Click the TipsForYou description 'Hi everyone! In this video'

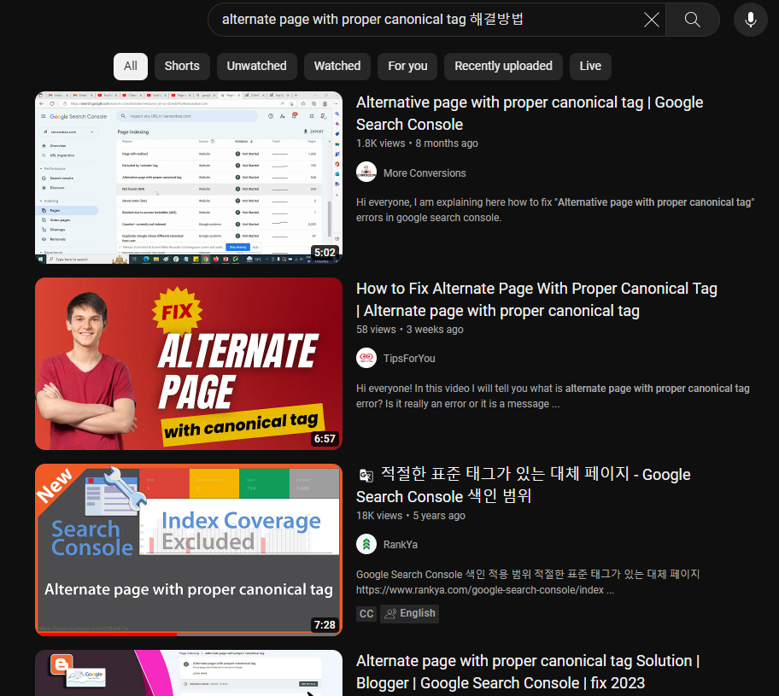553,396
